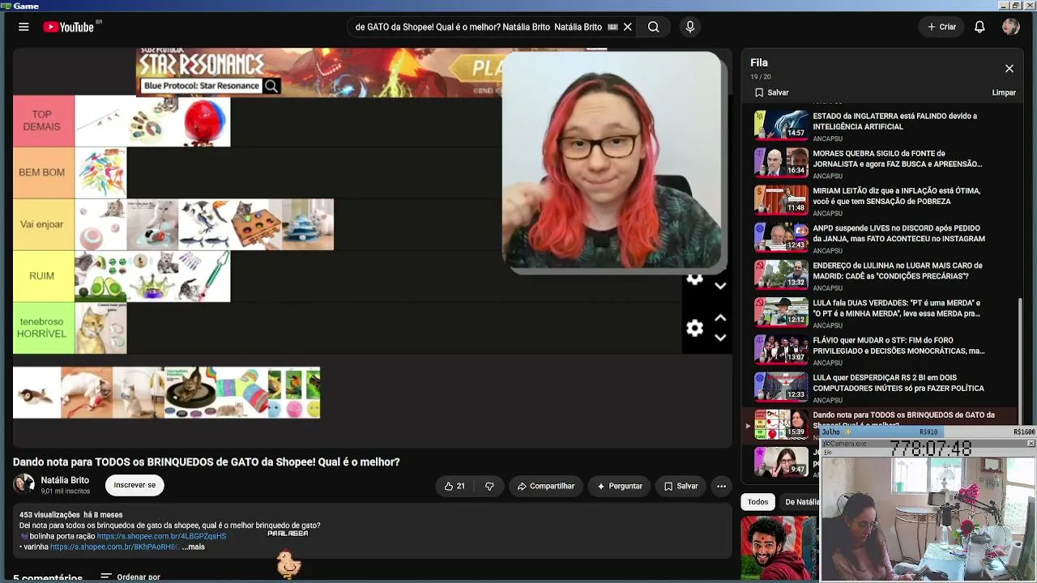Click the pixel chicken overlay icon
Viewport: 1037px width, 583px height.
pyautogui.click(x=288, y=563)
